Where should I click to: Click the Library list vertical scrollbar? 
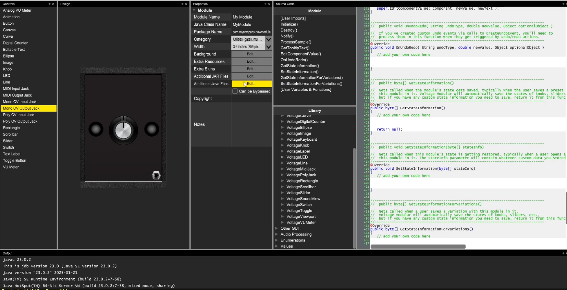click(x=354, y=198)
